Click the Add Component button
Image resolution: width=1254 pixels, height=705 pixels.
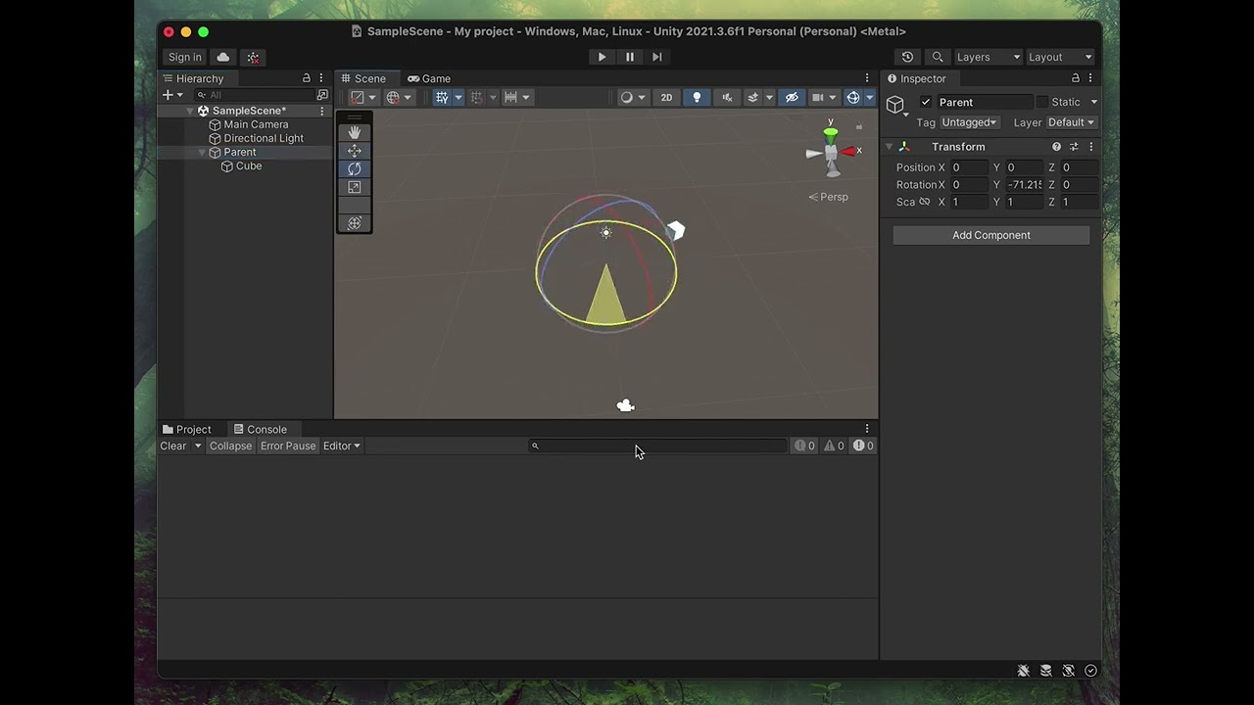coord(990,235)
